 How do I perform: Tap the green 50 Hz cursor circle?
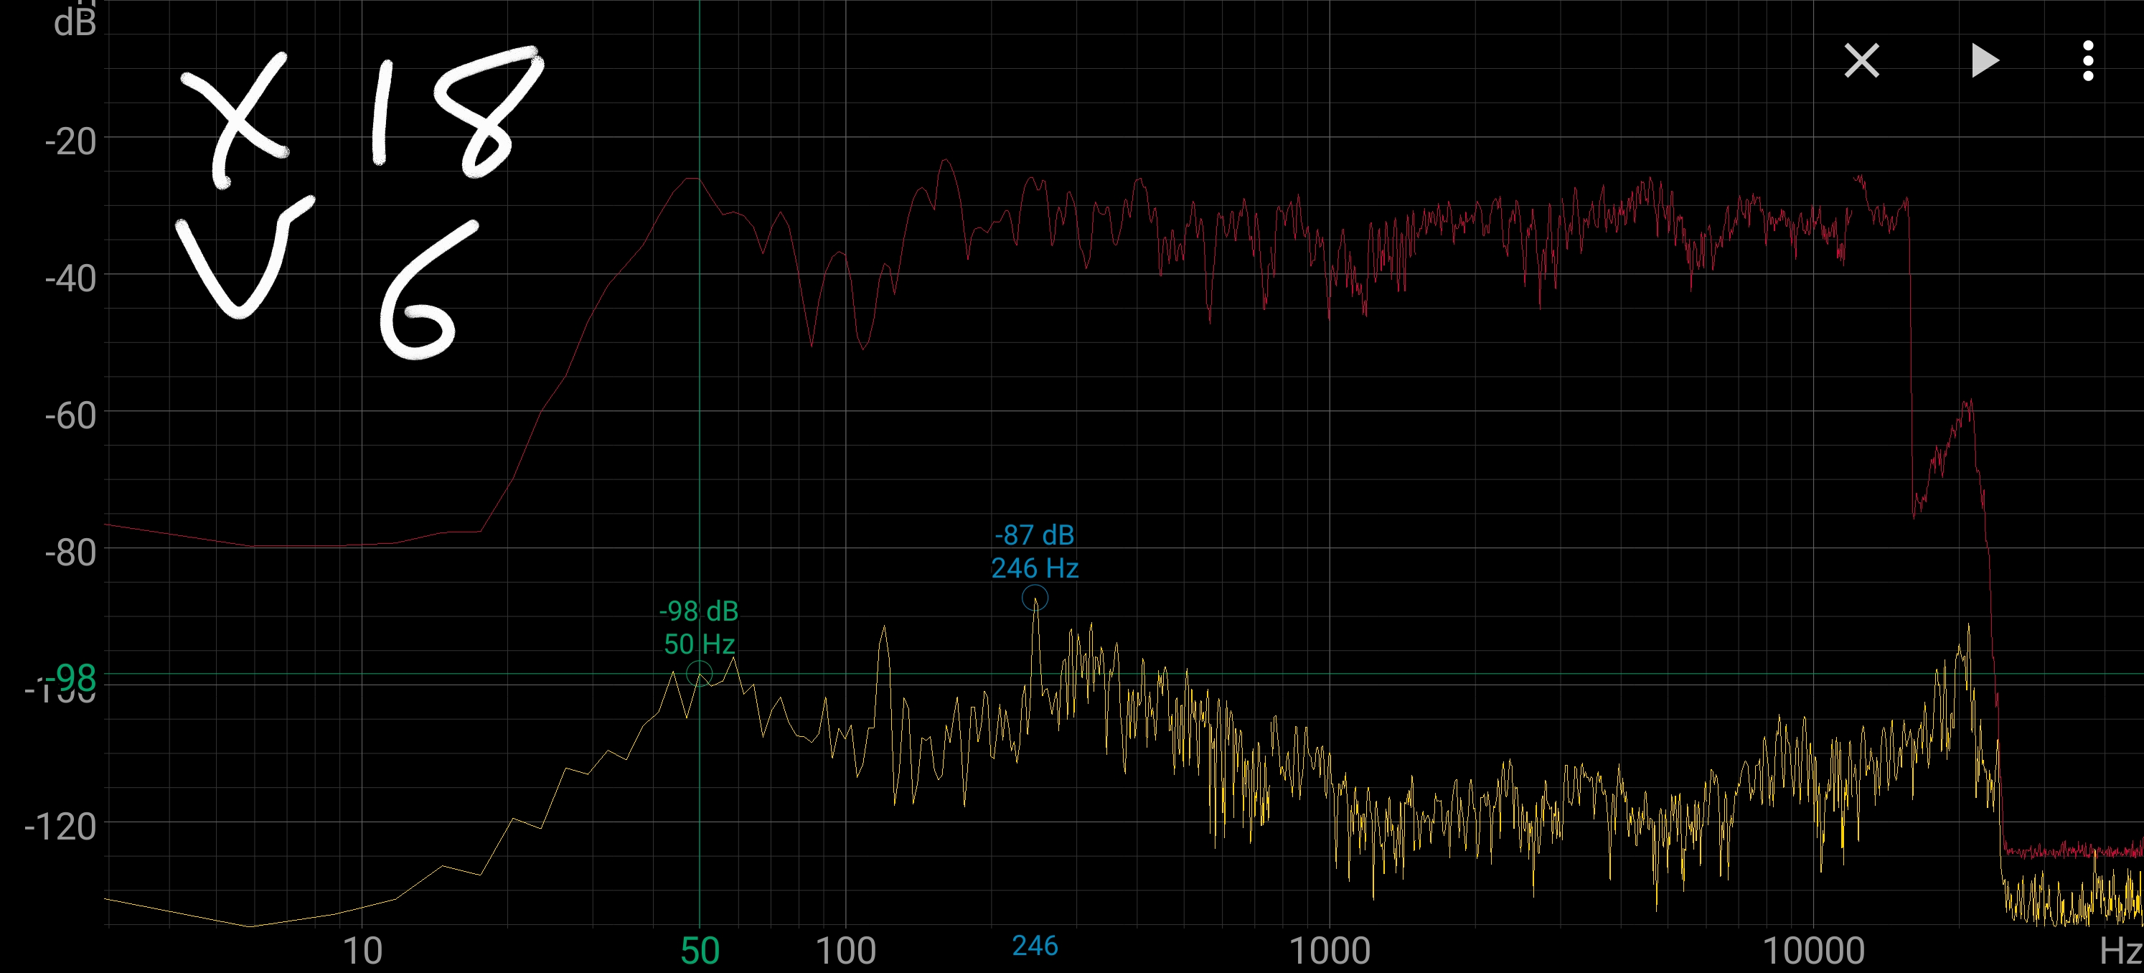pyautogui.click(x=699, y=672)
